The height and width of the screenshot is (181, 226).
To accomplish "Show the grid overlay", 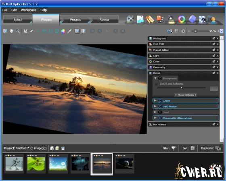I will pos(177,31).
